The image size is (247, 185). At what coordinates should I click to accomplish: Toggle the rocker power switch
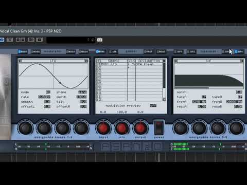(x=159, y=127)
